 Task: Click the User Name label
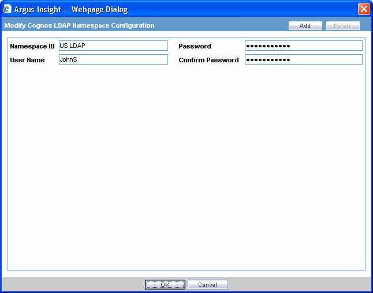point(27,60)
